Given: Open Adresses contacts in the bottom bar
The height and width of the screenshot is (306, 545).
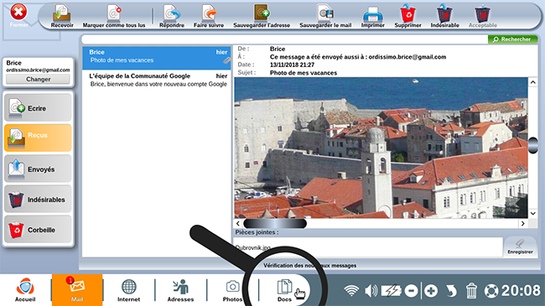Looking at the screenshot, I should [180, 290].
